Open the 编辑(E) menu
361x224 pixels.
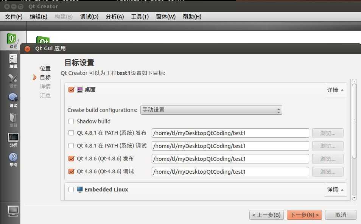(x=39, y=17)
